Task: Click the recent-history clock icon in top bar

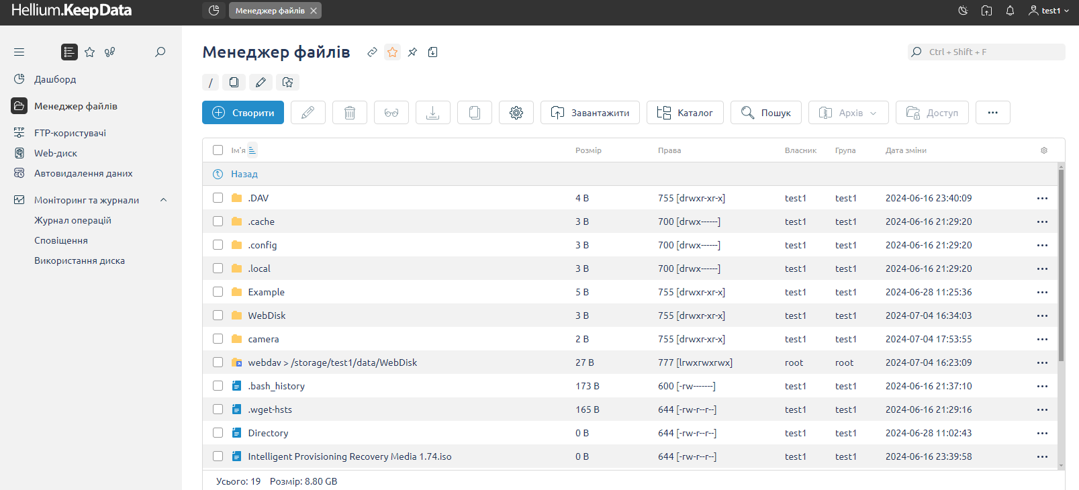Action: tap(214, 11)
